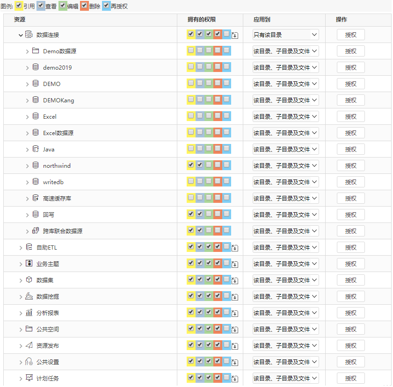393x387 pixels.
Task: Uncheck the 查看 checkbox for 回写
Action: point(200,214)
